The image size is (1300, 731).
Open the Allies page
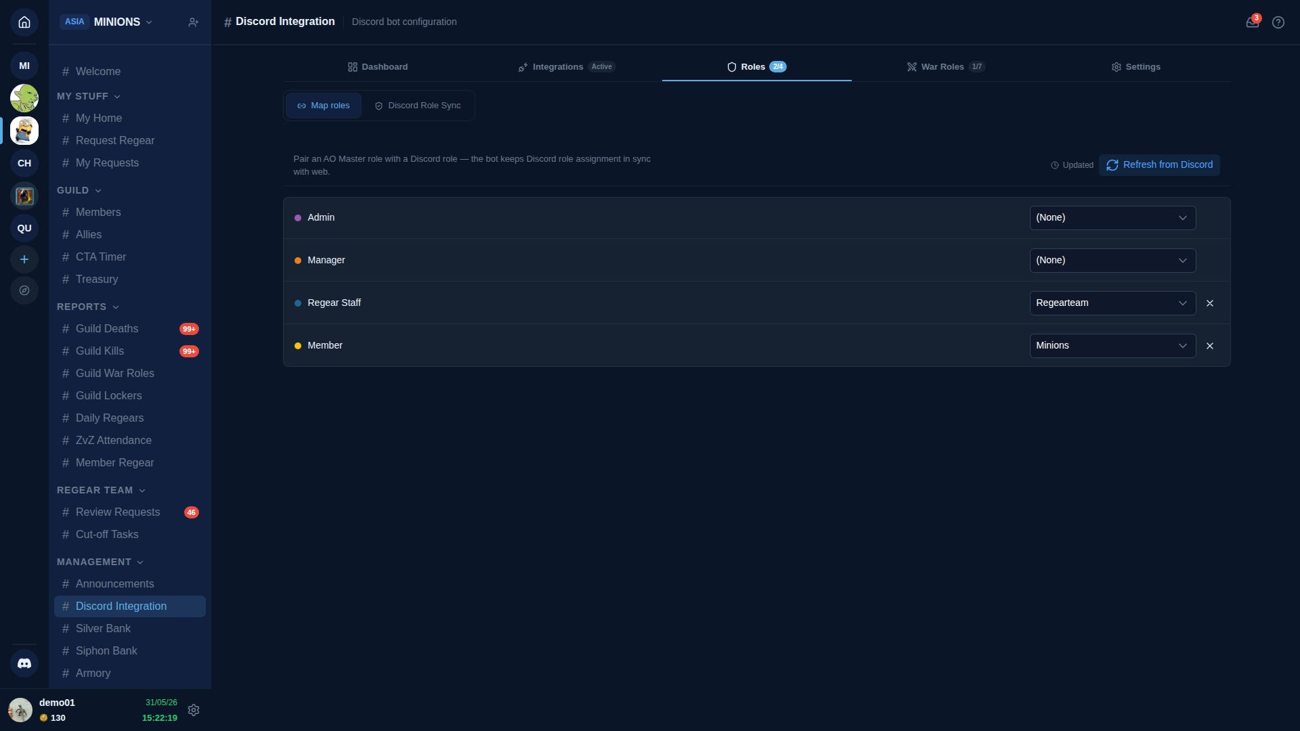[130, 235]
